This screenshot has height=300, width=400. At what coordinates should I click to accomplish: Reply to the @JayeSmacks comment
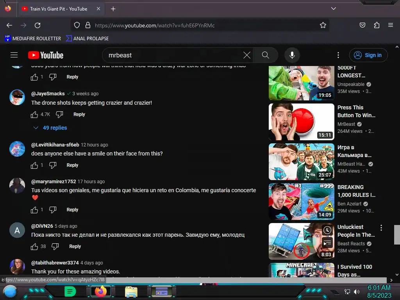(79, 114)
